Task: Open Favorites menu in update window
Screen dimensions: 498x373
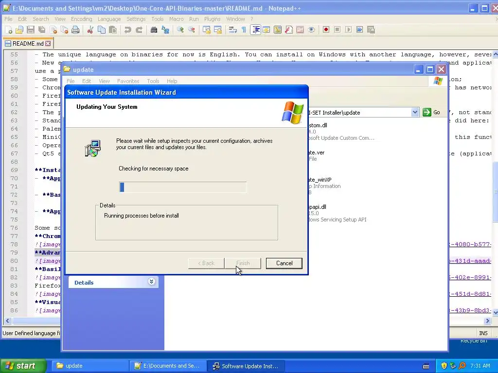Action: (128, 81)
